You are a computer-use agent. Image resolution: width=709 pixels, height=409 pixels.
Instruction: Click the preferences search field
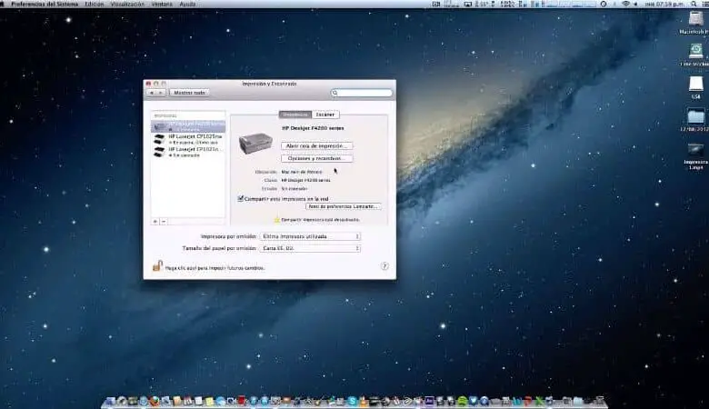pyautogui.click(x=362, y=93)
